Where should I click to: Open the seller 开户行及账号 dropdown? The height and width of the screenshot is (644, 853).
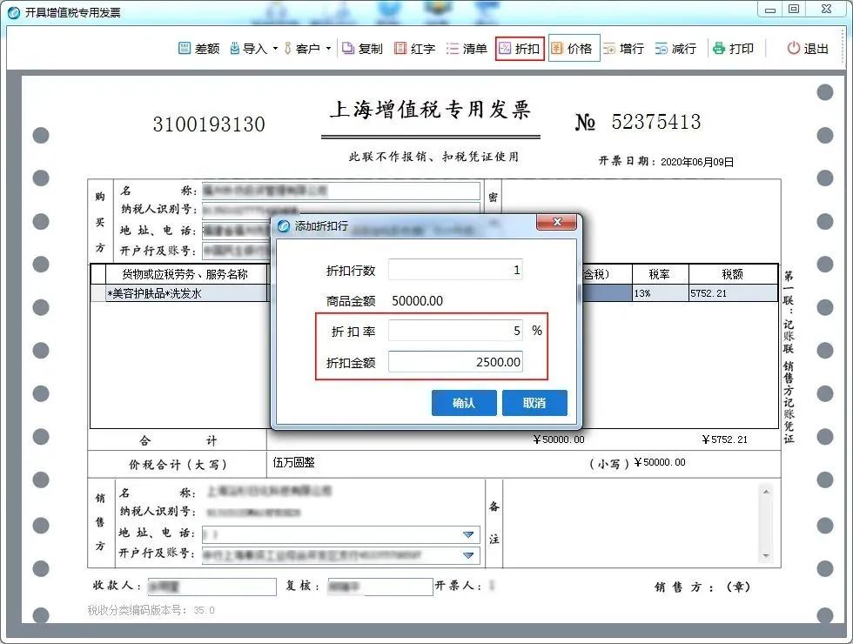click(468, 555)
